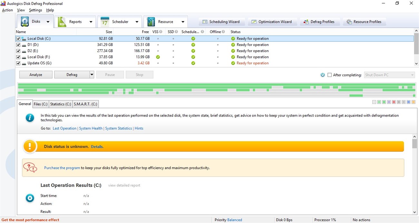This screenshot has height=223, width=419.
Task: Expand the Disks view dropdown arrow
Action: click(x=47, y=21)
